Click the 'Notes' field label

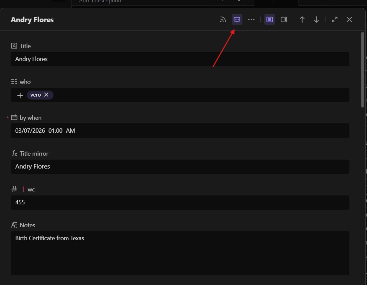pos(27,225)
